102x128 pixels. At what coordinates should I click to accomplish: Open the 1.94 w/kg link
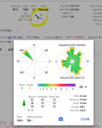(x=15, y=37)
